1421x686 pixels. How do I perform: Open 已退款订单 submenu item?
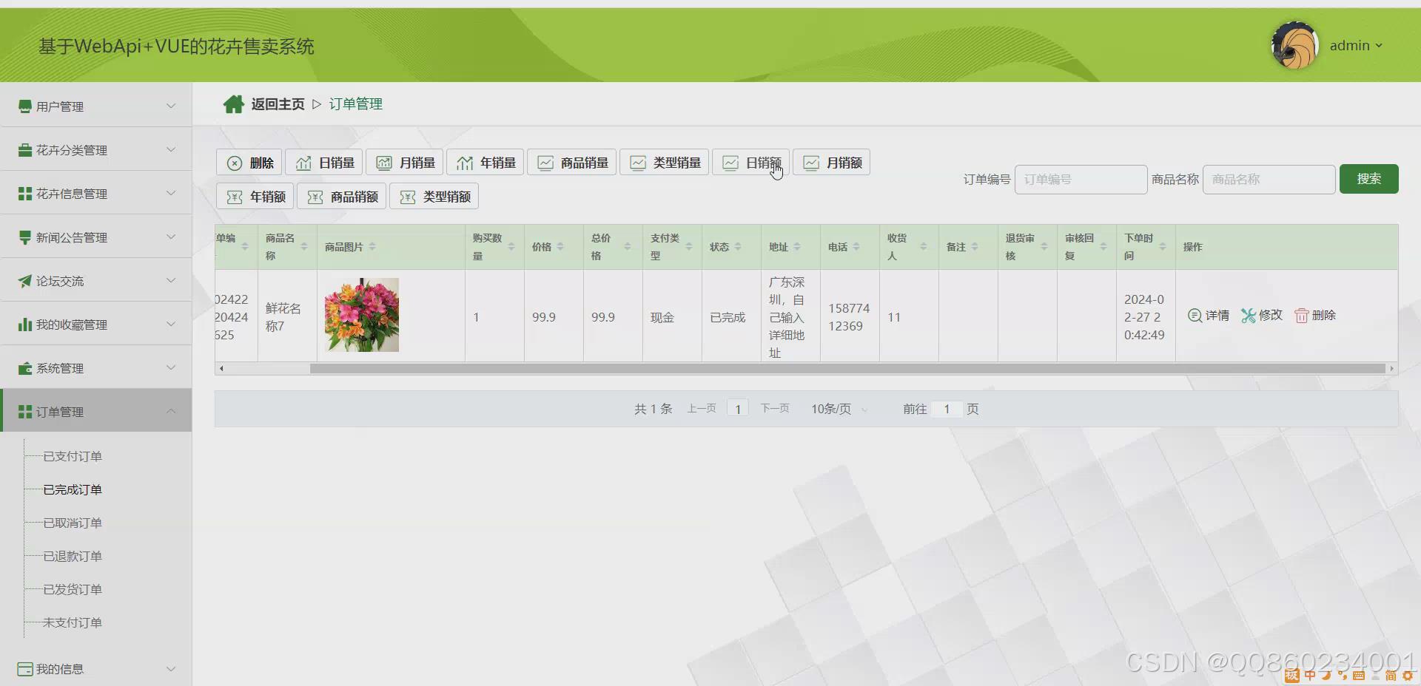[x=73, y=557]
